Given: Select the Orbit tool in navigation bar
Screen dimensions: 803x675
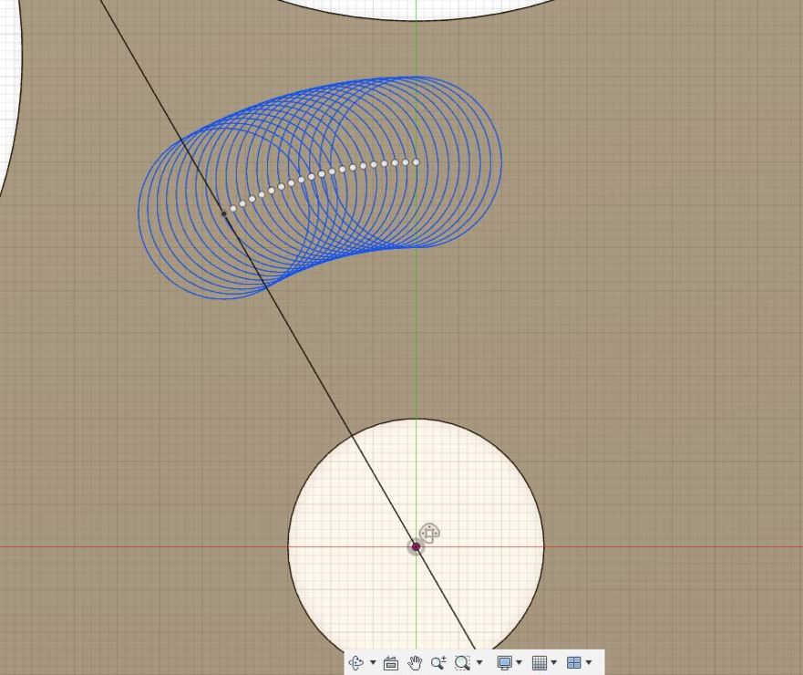Looking at the screenshot, I should point(355,663).
